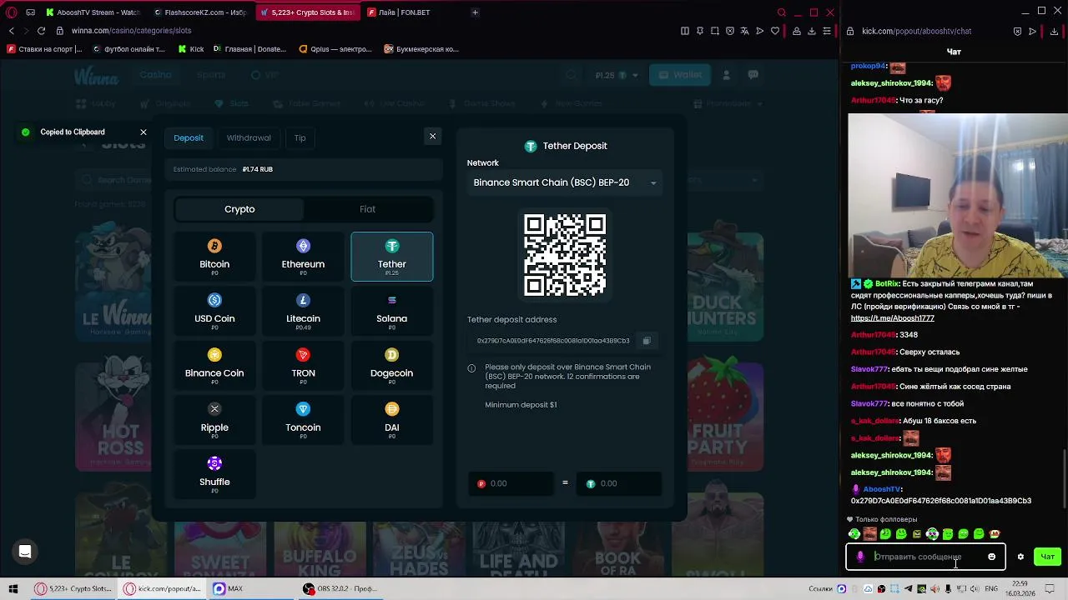
Task: Open the emoji picker in chat input
Action: 992,557
